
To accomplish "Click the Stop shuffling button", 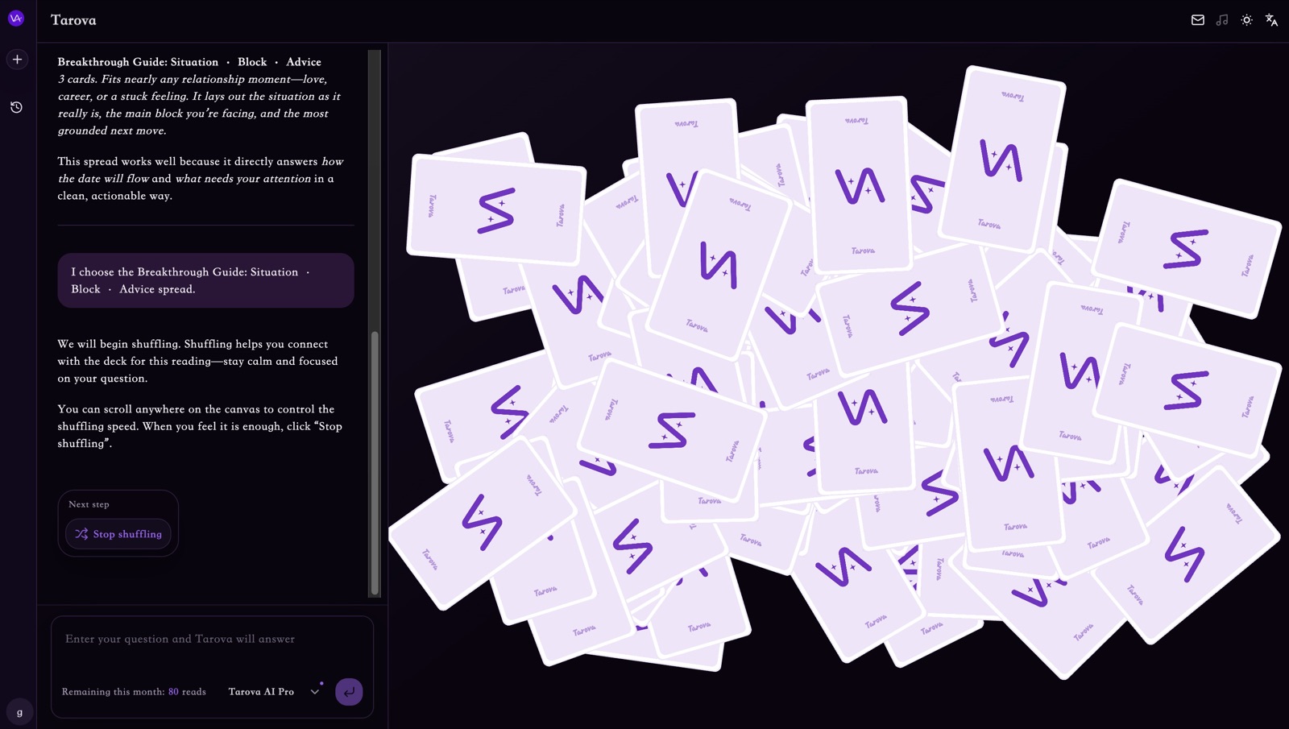I will point(118,534).
